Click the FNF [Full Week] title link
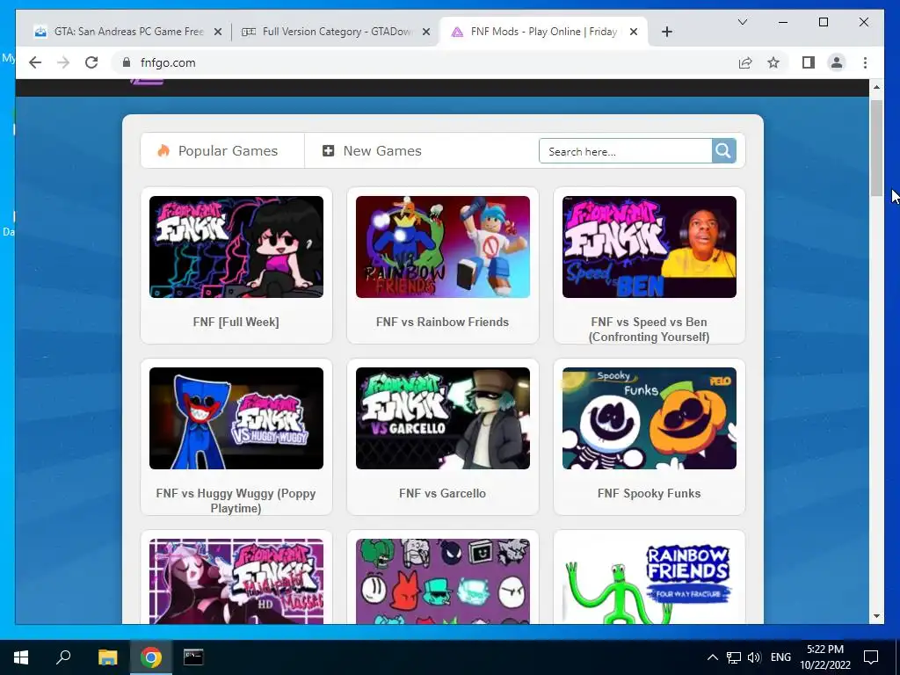The width and height of the screenshot is (900, 675). click(236, 322)
